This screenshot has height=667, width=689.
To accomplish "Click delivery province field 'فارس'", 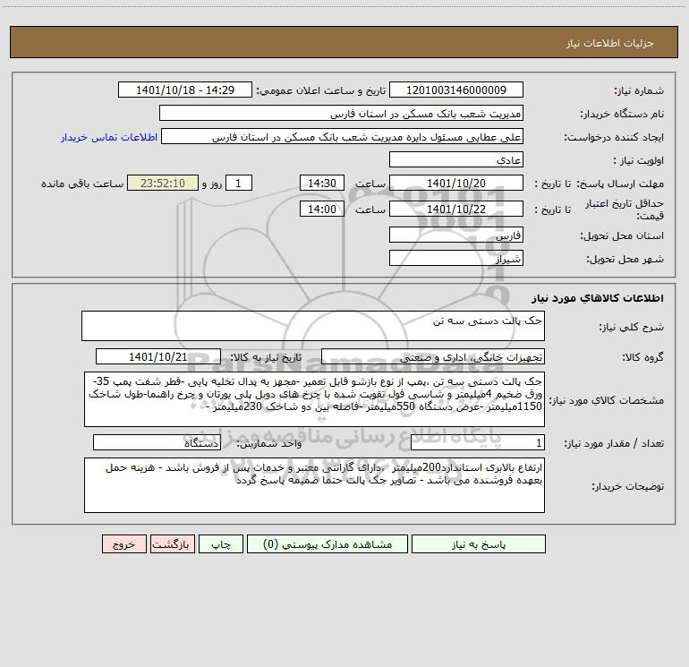I will 456,235.
